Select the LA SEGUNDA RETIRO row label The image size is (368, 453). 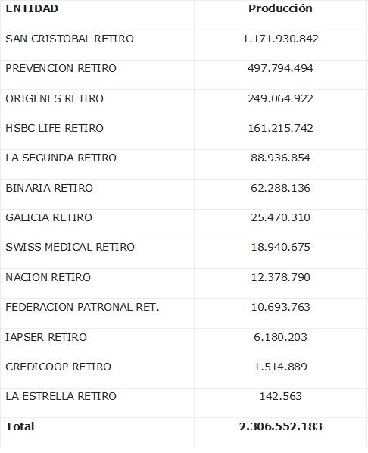pos(61,158)
